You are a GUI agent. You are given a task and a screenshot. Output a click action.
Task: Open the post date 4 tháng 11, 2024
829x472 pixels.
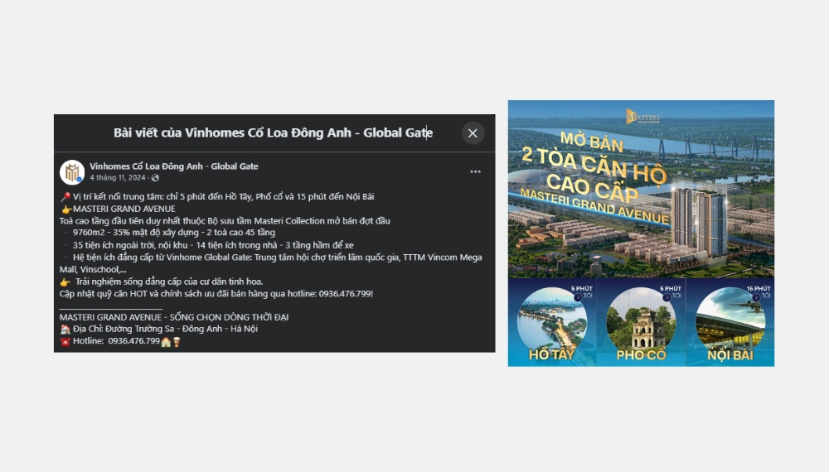pyautogui.click(x=118, y=178)
